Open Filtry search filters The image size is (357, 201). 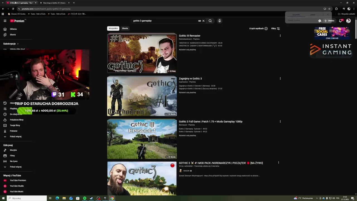(x=276, y=28)
